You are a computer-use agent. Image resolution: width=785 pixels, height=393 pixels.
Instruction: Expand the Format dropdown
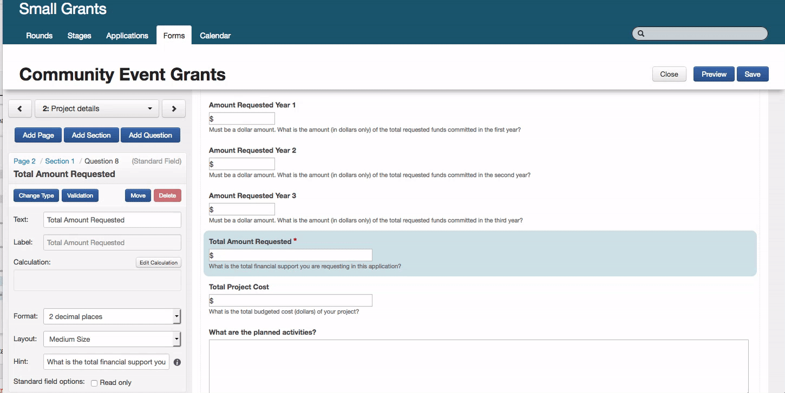point(112,316)
